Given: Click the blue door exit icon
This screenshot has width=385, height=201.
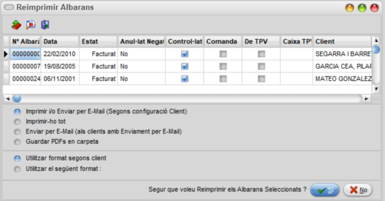Looking at the screenshot, I should click(45, 25).
